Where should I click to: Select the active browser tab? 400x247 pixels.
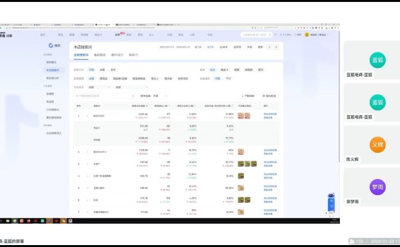104,24
